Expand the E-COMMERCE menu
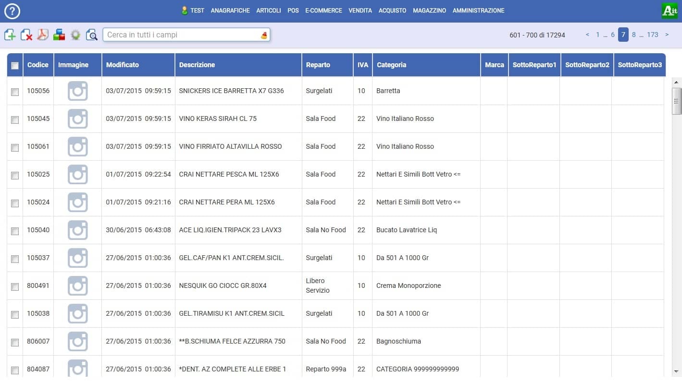 tap(323, 11)
